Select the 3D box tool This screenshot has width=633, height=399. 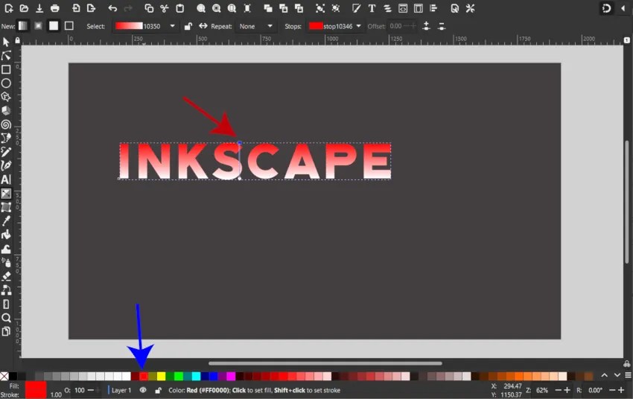pos(6,110)
